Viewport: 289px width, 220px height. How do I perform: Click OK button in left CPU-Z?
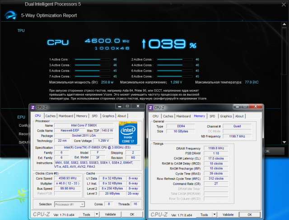(x=132, y=214)
